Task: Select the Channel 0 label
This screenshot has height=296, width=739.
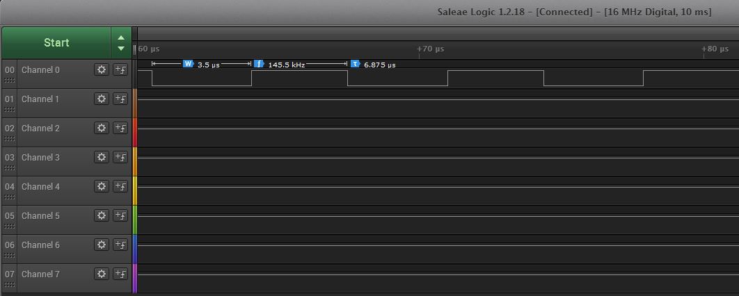Action: coord(40,70)
